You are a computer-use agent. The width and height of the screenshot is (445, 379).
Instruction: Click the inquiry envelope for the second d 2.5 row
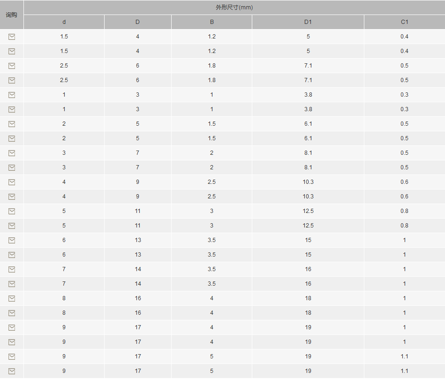[x=12, y=80]
